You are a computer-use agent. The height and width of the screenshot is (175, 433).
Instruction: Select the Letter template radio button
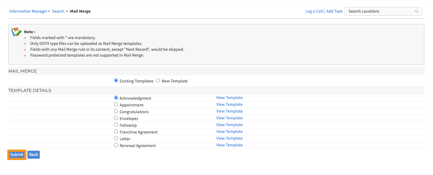click(x=116, y=138)
